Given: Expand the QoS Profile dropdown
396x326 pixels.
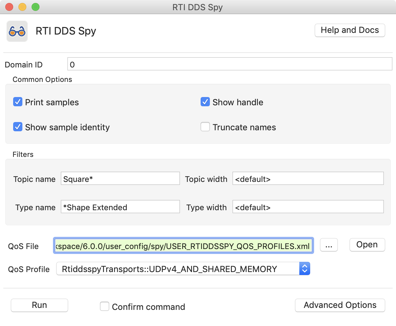Looking at the screenshot, I should [x=183, y=269].
